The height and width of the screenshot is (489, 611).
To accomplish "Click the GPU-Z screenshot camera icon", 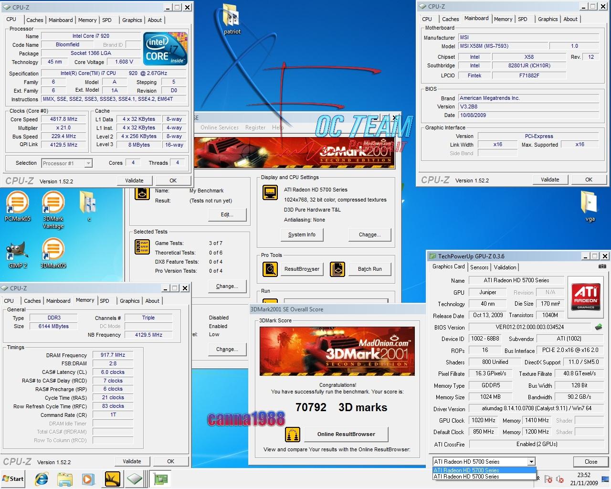I will click(602, 266).
